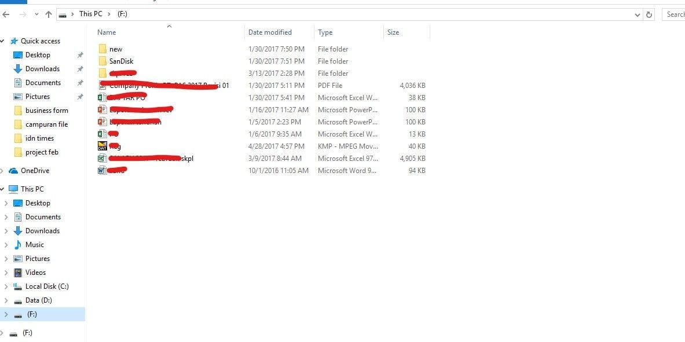Select the Music library icon in sidebar
Screen dimensions: 685x342
(18, 245)
